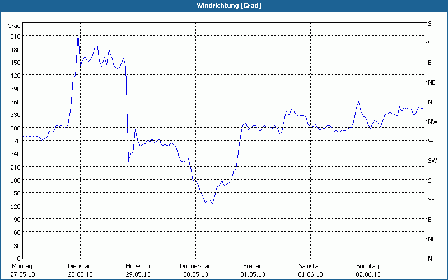This screenshot has width=448, height=280.
Task: Click the 240 y-axis value
Action: click(16, 155)
